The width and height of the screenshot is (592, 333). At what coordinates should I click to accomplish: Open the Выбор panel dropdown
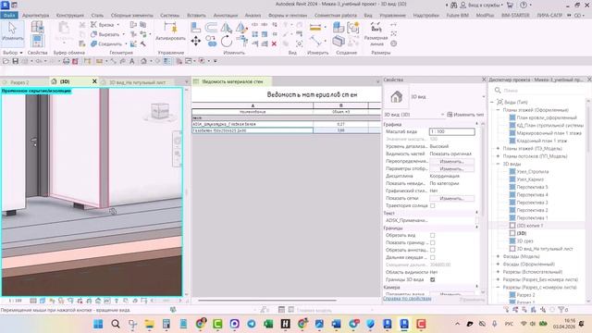click(x=12, y=53)
